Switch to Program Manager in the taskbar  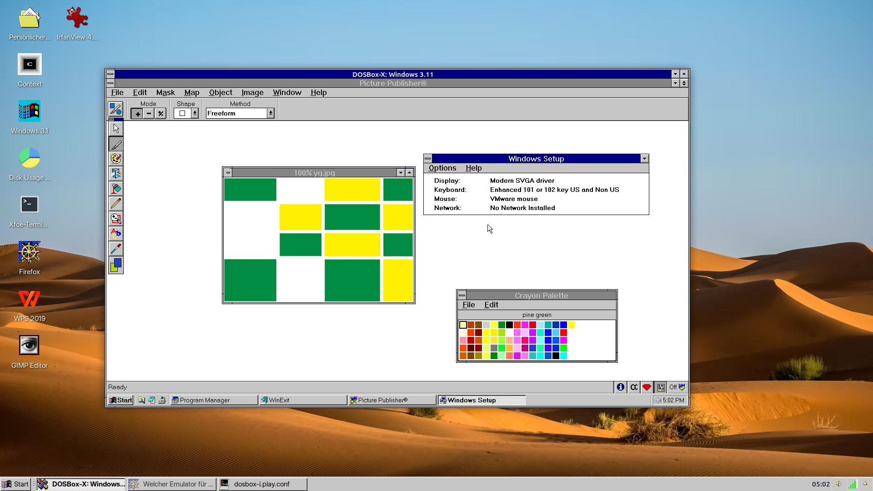coord(214,400)
